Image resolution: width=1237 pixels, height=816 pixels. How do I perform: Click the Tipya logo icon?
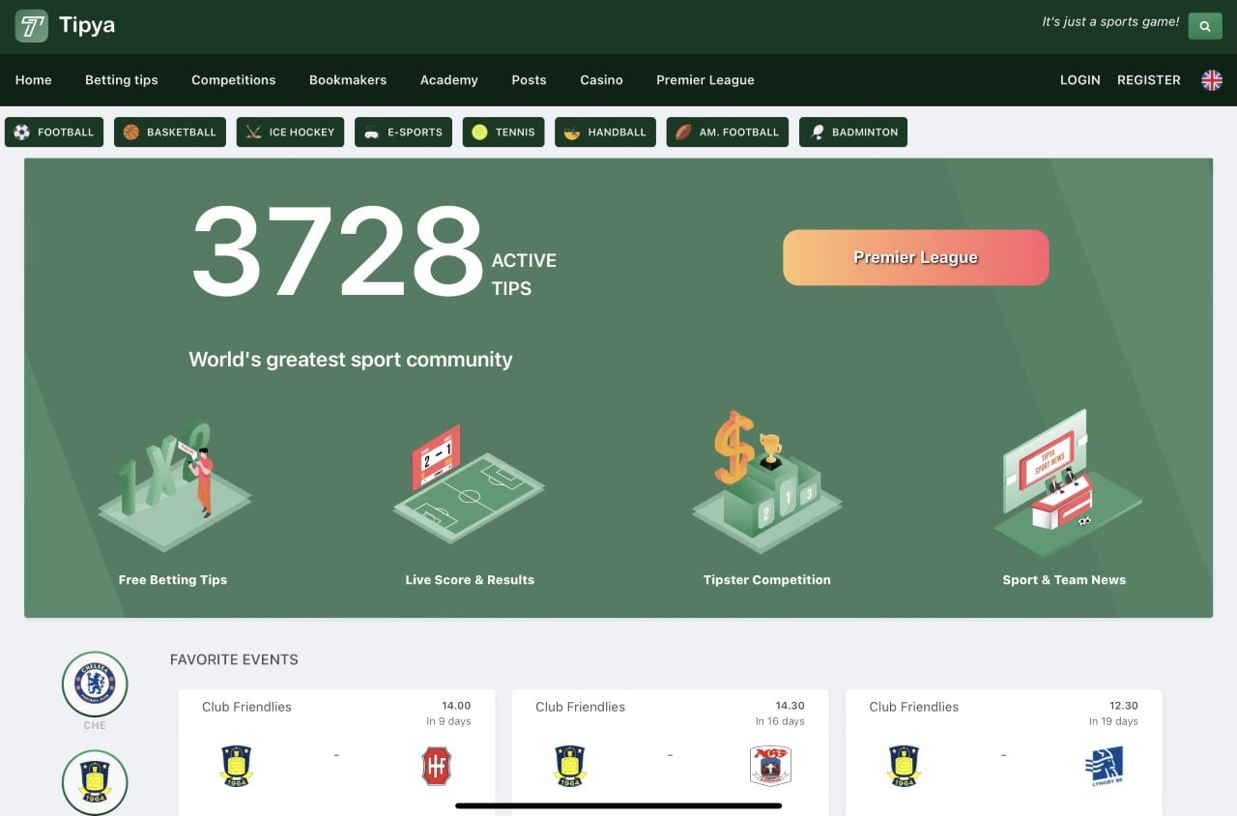[x=31, y=26]
